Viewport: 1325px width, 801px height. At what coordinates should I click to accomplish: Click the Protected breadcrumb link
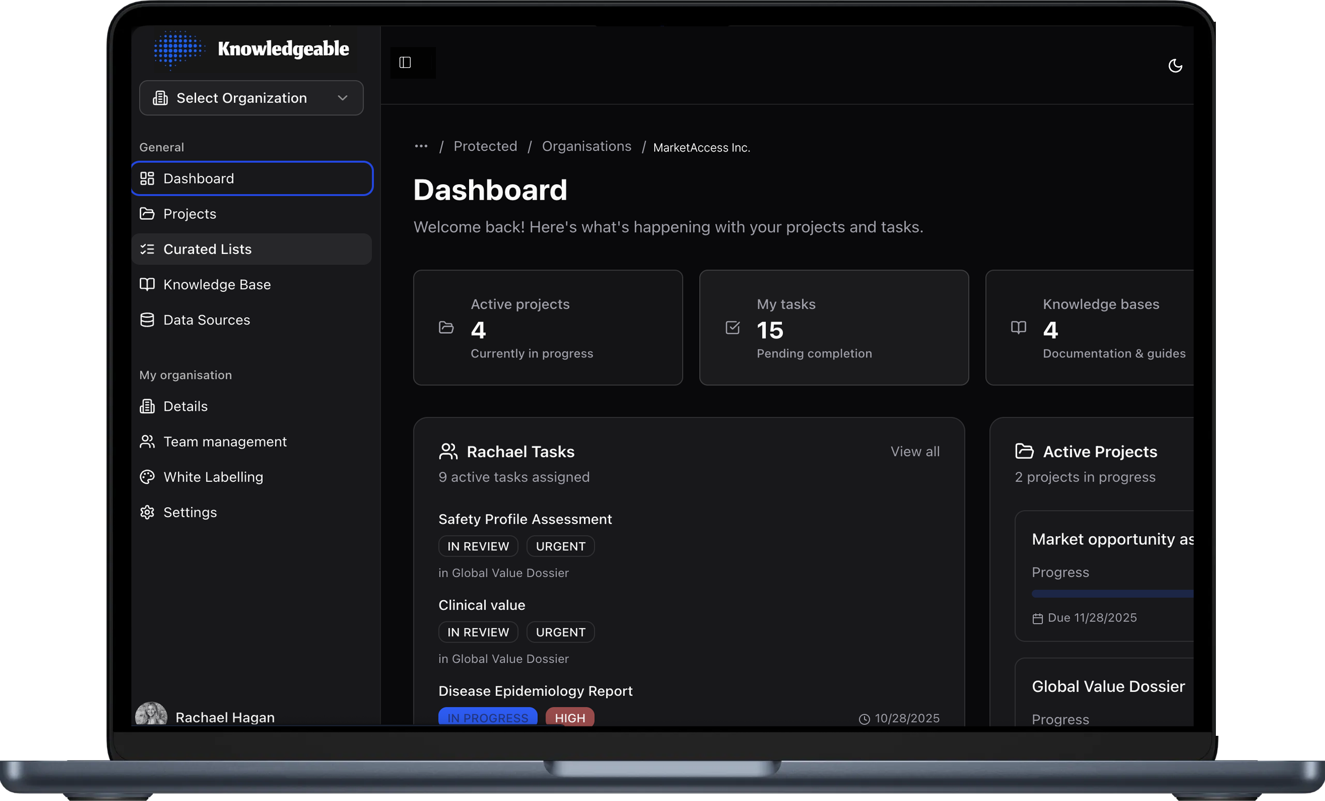485,146
